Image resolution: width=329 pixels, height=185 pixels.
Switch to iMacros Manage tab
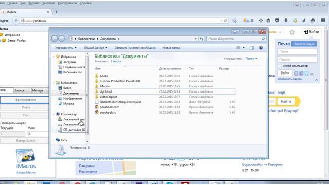point(40,90)
